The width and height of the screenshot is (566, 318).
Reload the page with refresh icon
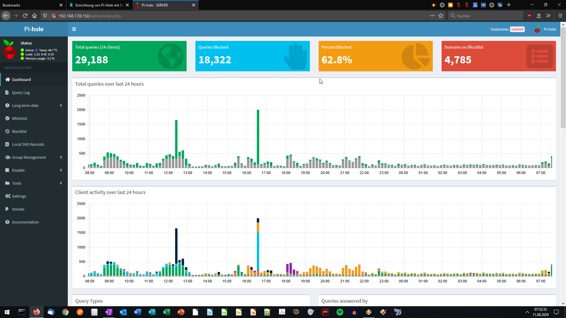[x=25, y=16]
